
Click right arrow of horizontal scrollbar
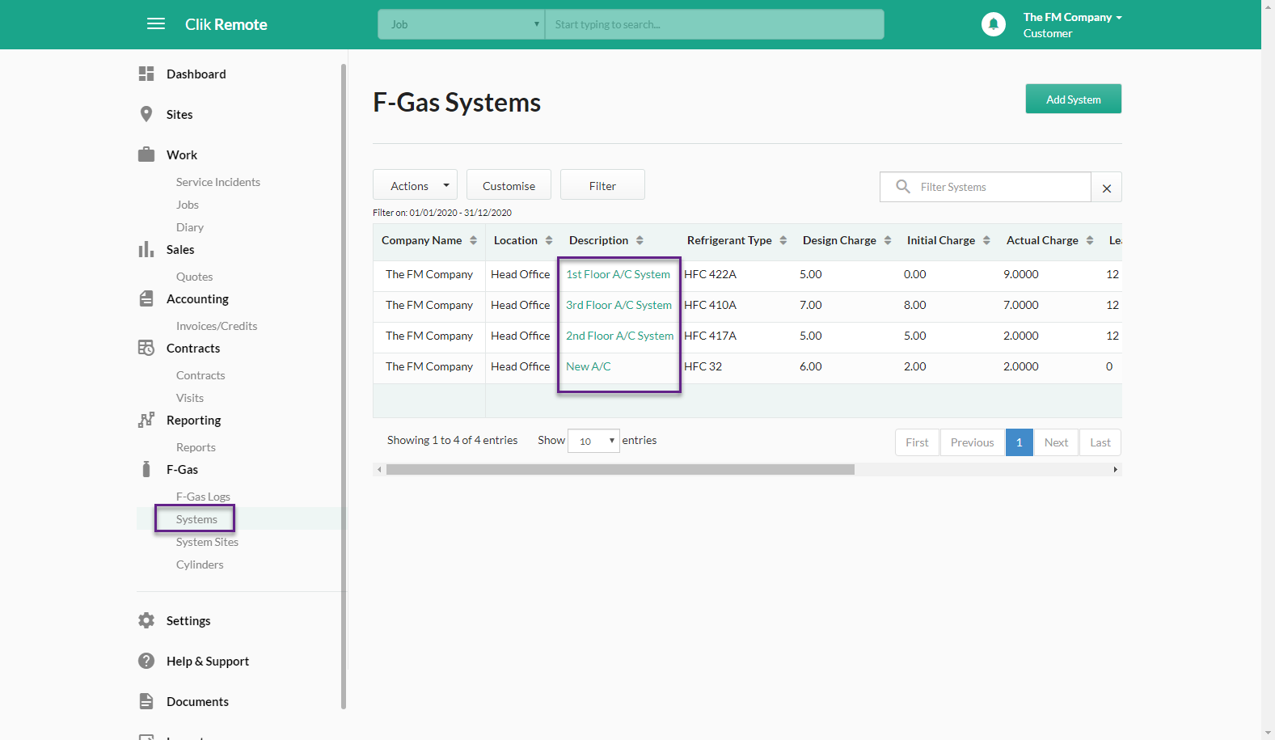(x=1116, y=470)
